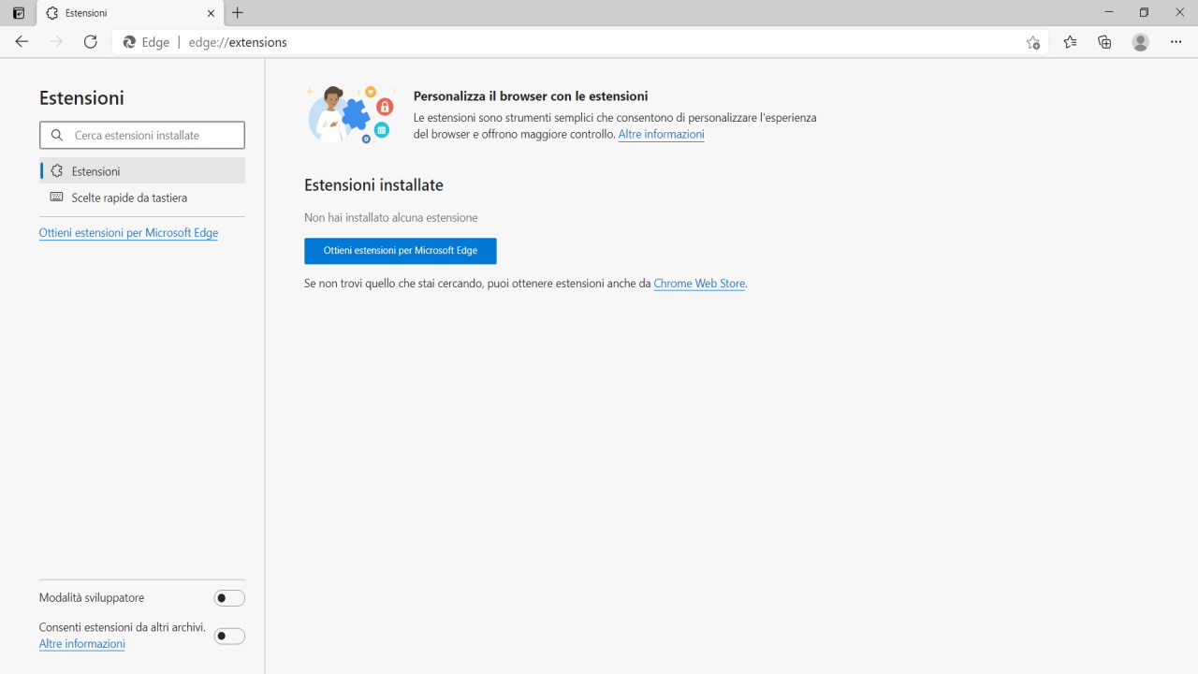Click the search magnifier icon
1198x674 pixels.
tap(57, 135)
